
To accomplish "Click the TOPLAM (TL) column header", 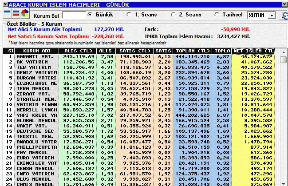I will tap(192, 51).
